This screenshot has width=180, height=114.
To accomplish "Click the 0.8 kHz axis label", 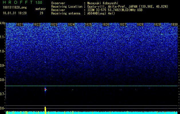I will click(x=2, y=80).
